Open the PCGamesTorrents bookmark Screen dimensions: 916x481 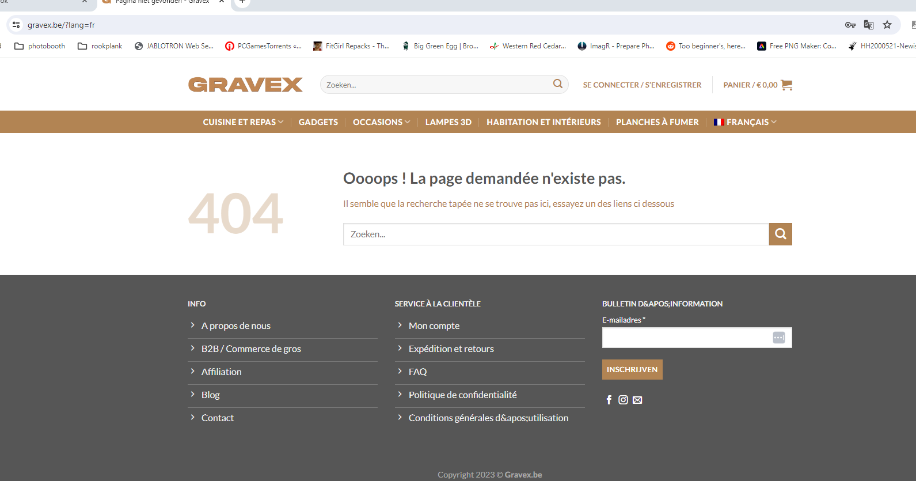[x=263, y=46]
